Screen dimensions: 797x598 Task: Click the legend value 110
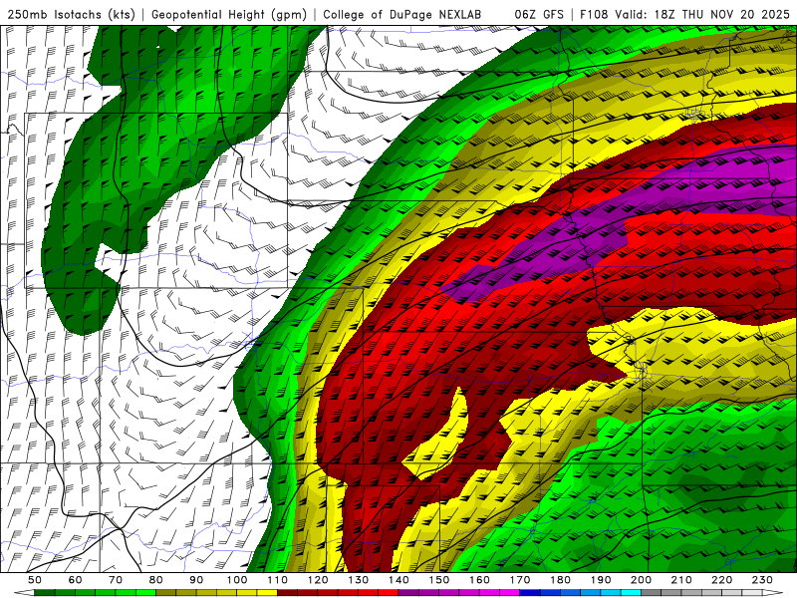point(277,580)
